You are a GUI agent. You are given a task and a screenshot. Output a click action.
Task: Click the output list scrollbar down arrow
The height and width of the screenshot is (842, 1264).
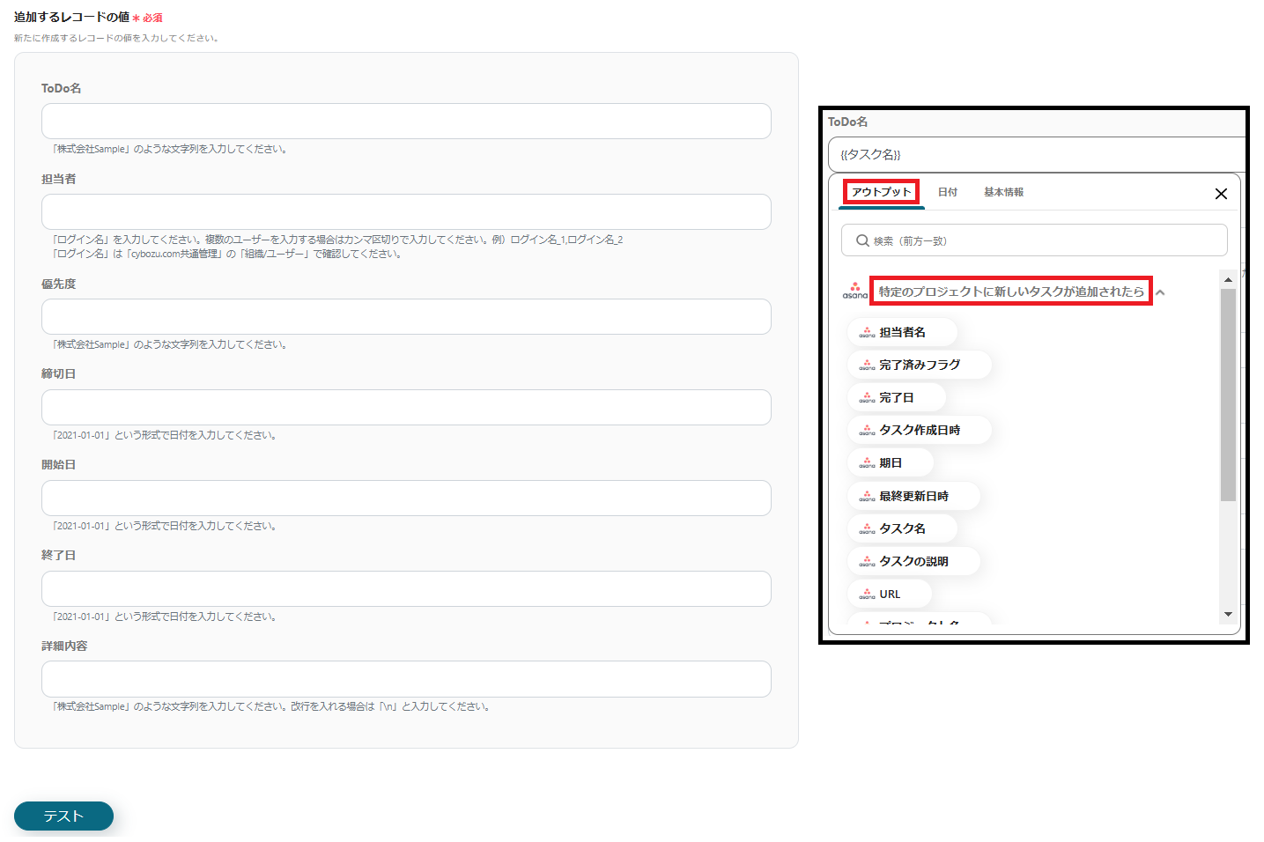click(x=1228, y=614)
